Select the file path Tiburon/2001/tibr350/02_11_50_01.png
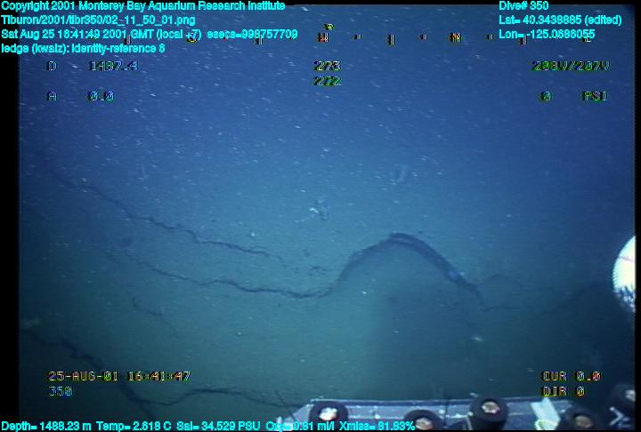Screen dimensions: 641x432 (98, 20)
